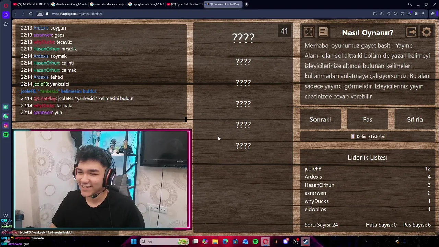Open Microsoft Edge from the taskbar
Viewport: 439px width, 247px height.
225,242
